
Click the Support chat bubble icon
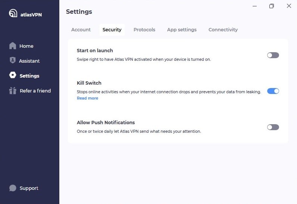(x=13, y=188)
